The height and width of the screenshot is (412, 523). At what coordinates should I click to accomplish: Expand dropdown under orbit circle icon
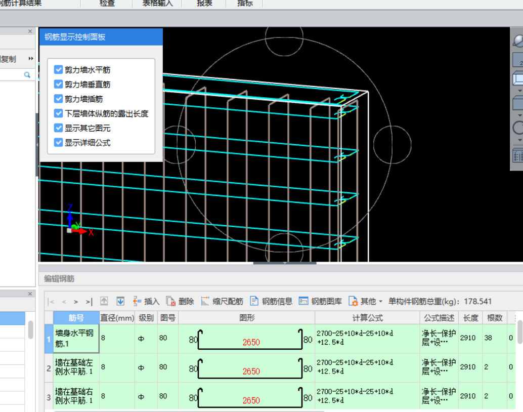pyautogui.click(x=519, y=140)
